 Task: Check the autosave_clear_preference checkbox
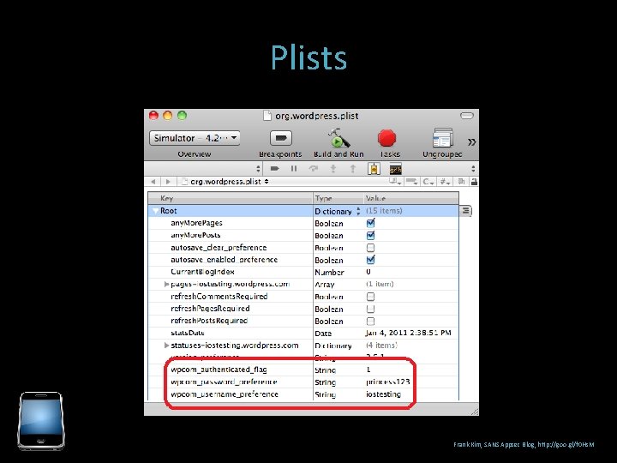click(x=370, y=248)
